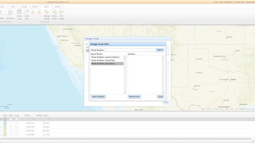Open the Review ribbon tab

[x=35, y=7]
